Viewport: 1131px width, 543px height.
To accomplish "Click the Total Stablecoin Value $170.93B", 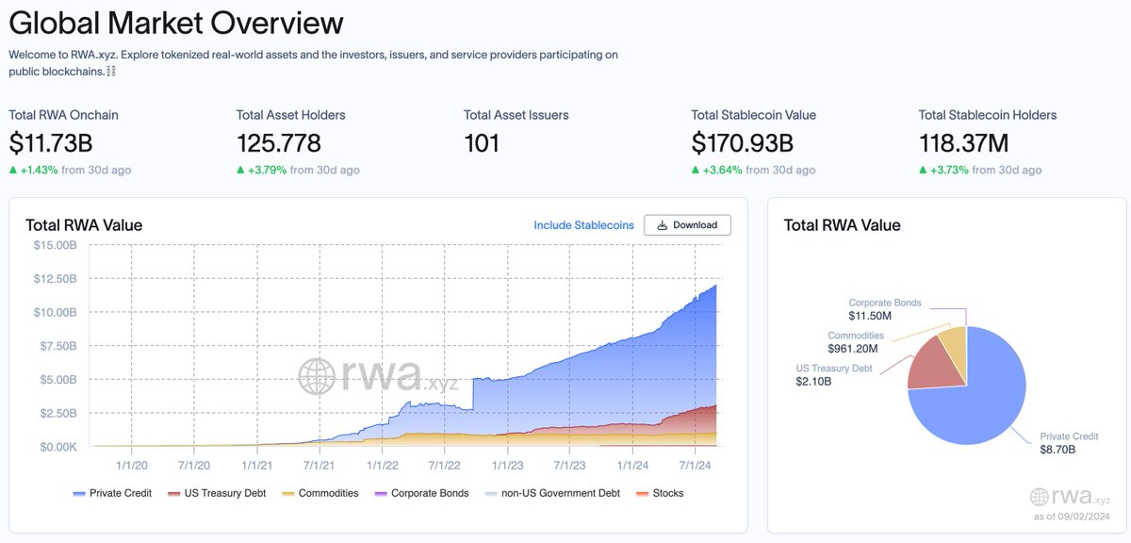I will pyautogui.click(x=743, y=143).
